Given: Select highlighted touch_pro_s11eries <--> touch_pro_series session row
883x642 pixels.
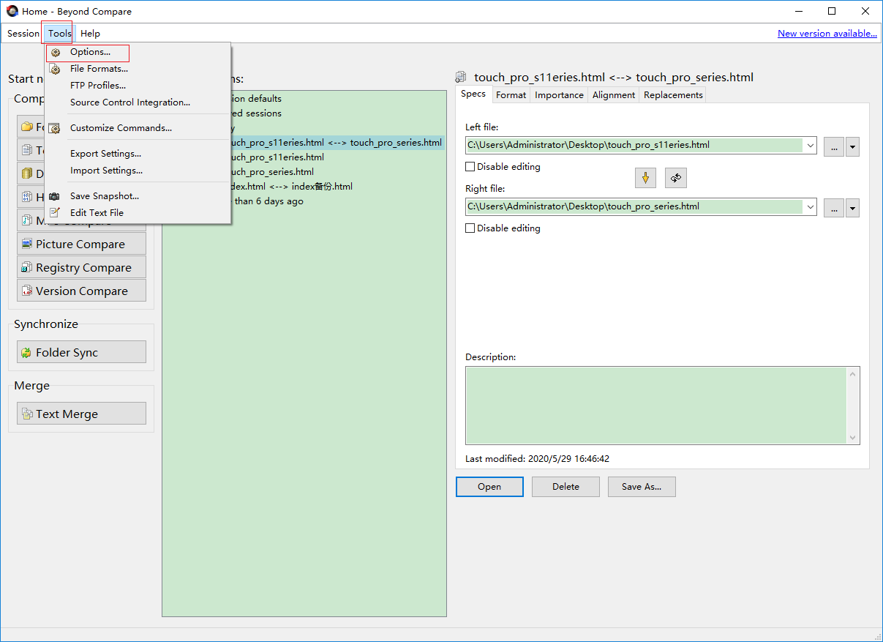Looking at the screenshot, I should pyautogui.click(x=337, y=143).
